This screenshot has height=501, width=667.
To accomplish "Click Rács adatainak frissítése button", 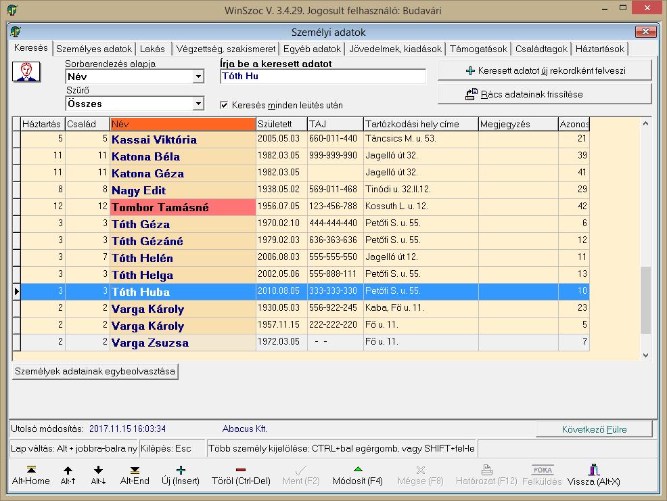I will (x=545, y=94).
